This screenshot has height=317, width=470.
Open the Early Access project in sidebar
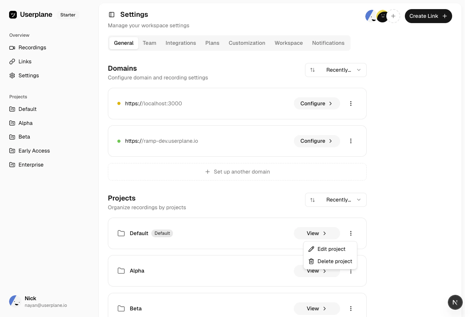[34, 151]
